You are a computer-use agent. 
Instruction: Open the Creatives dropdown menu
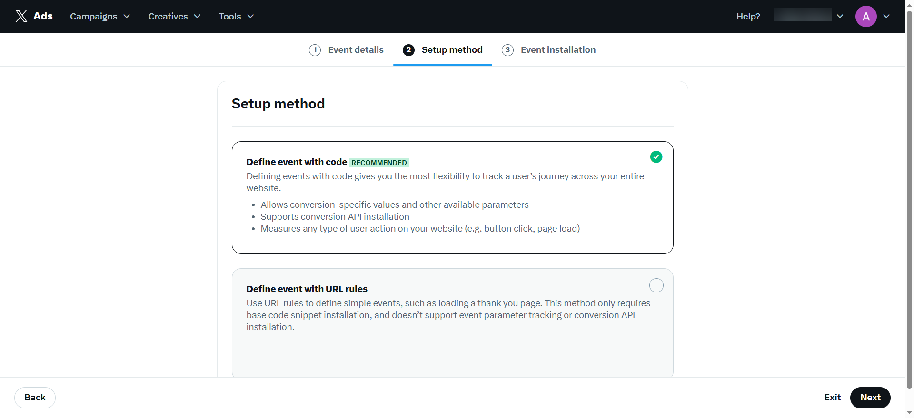[x=174, y=17]
